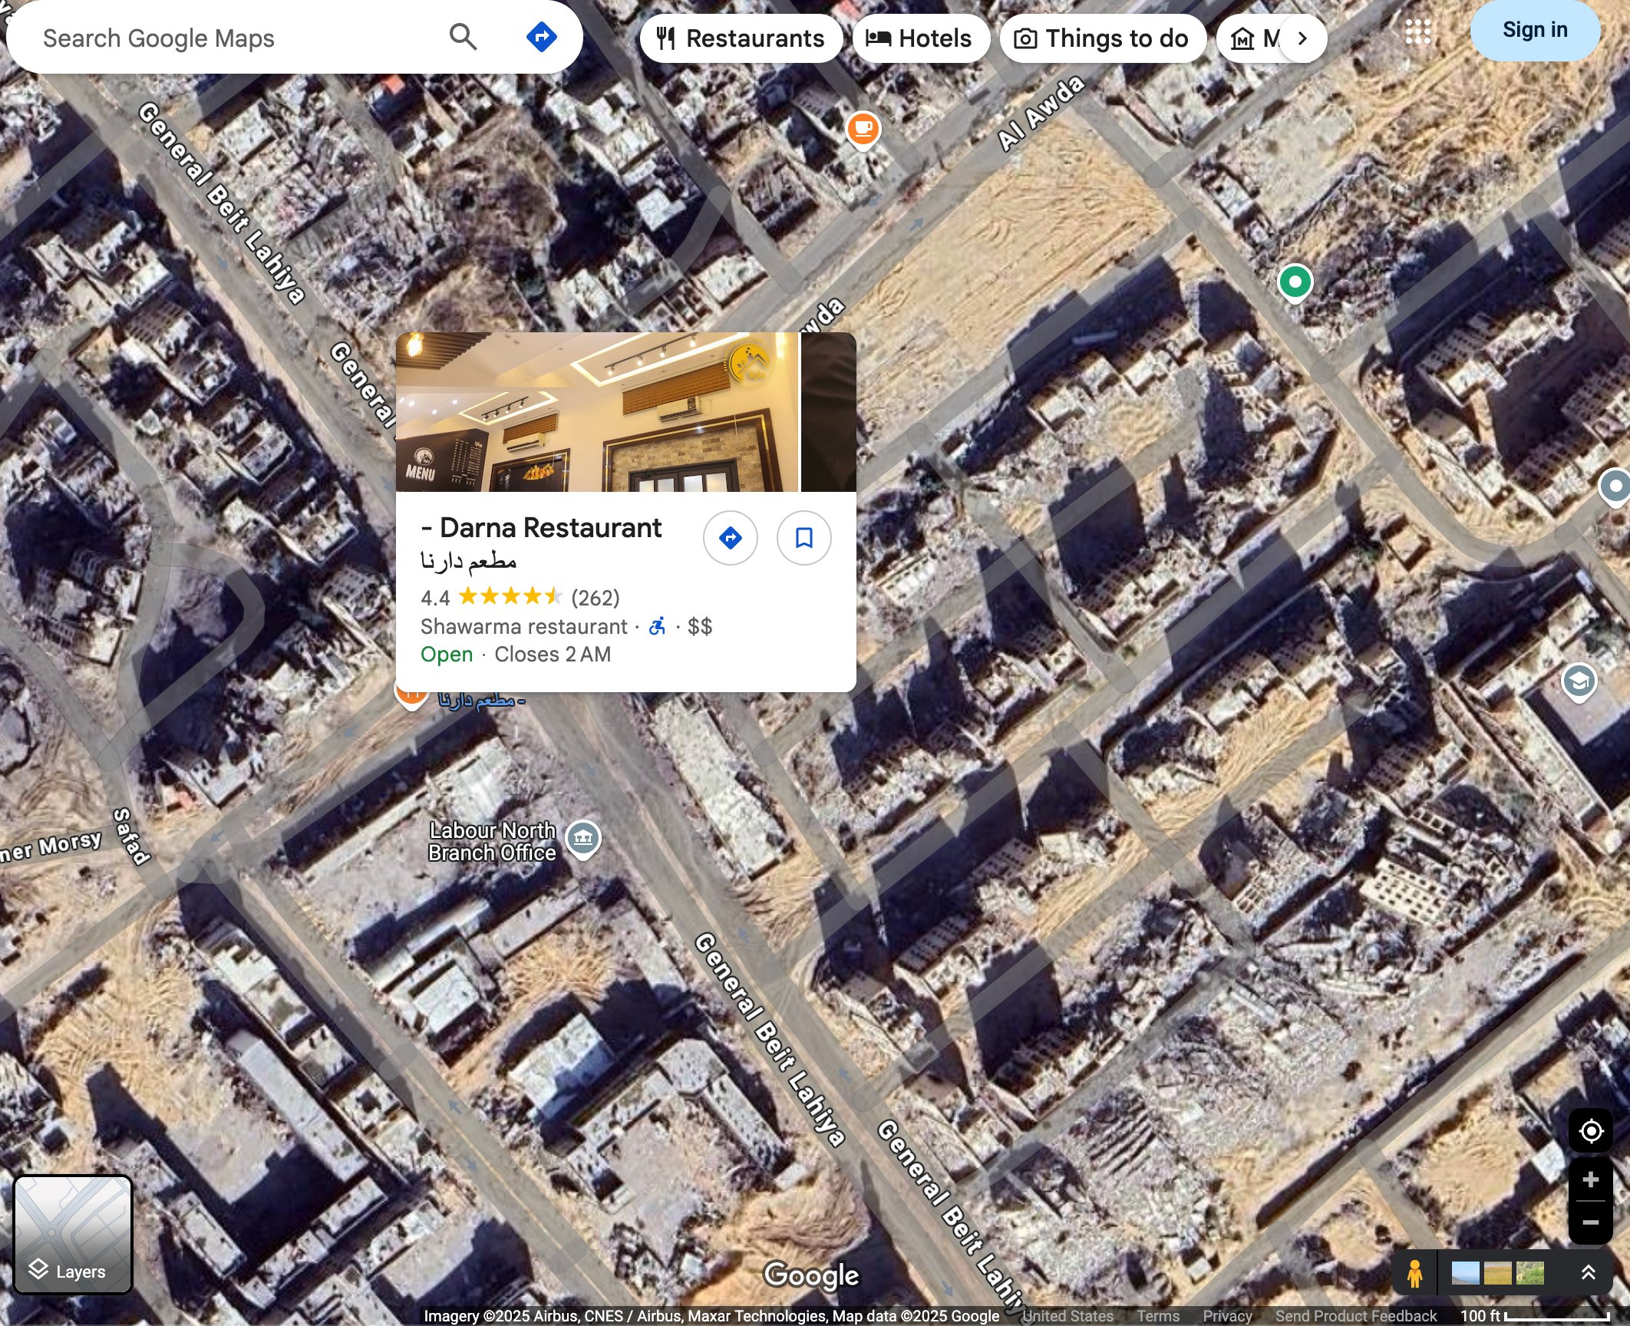
Task: Click the Directions icon on Darna Restaurant card
Action: click(730, 538)
